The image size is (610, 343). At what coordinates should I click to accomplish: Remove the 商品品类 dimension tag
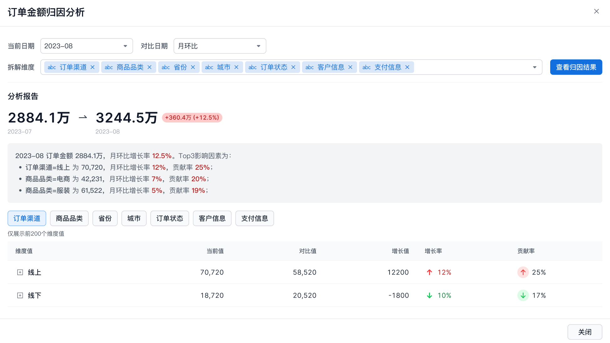[149, 67]
